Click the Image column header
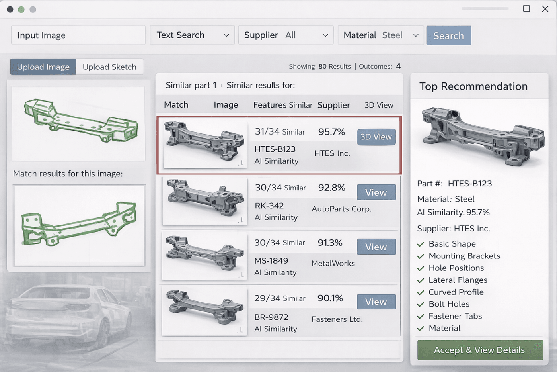The width and height of the screenshot is (557, 372). pyautogui.click(x=226, y=105)
